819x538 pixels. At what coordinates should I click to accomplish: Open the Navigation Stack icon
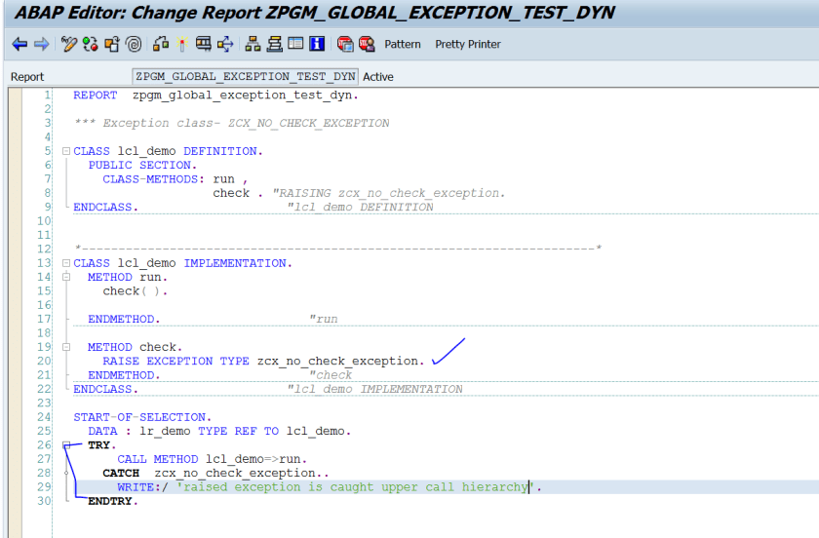coord(274,45)
